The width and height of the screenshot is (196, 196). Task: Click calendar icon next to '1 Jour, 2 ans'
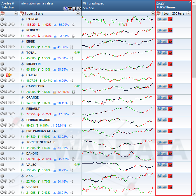coord(22,14)
